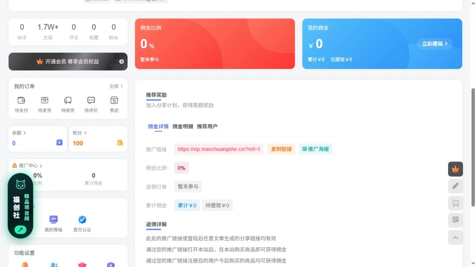Click 复制链接 copy link button
This screenshot has width=476, height=267.
[x=281, y=149]
